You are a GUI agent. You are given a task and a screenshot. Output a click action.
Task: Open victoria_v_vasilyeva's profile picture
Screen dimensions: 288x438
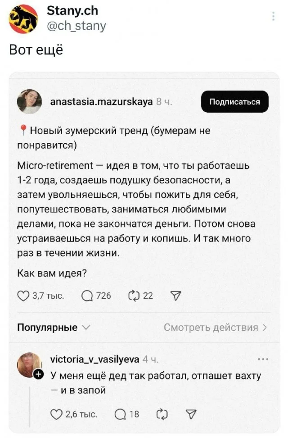tap(28, 364)
